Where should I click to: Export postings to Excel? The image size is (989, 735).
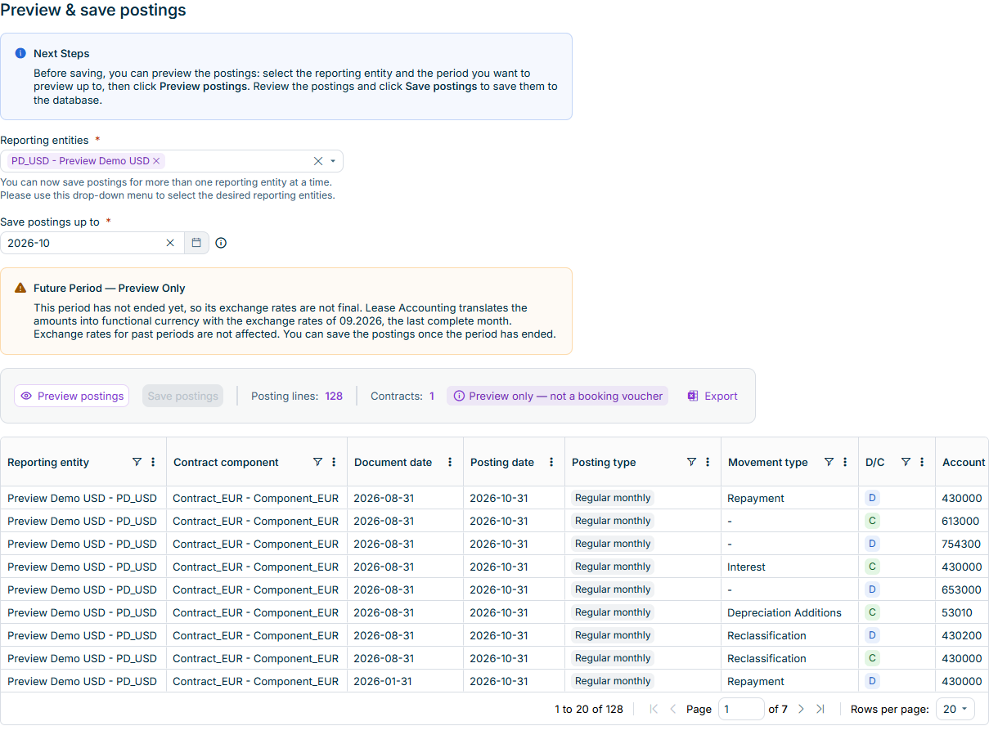713,396
